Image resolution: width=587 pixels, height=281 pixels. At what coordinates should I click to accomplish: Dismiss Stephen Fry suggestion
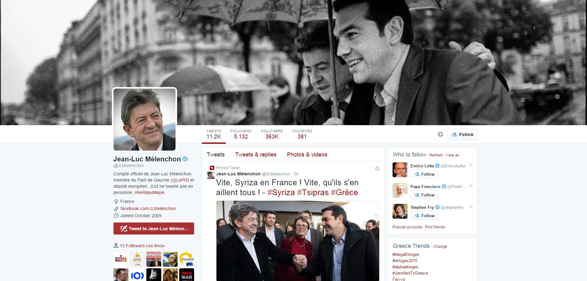tap(471, 207)
